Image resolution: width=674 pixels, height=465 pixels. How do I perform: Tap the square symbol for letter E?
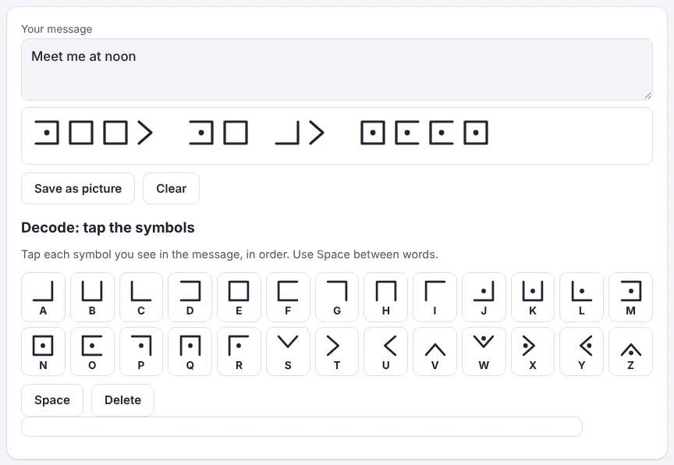click(239, 297)
